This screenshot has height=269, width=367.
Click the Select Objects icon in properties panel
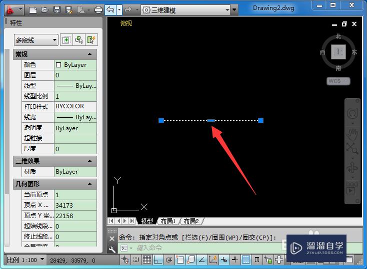pos(79,40)
